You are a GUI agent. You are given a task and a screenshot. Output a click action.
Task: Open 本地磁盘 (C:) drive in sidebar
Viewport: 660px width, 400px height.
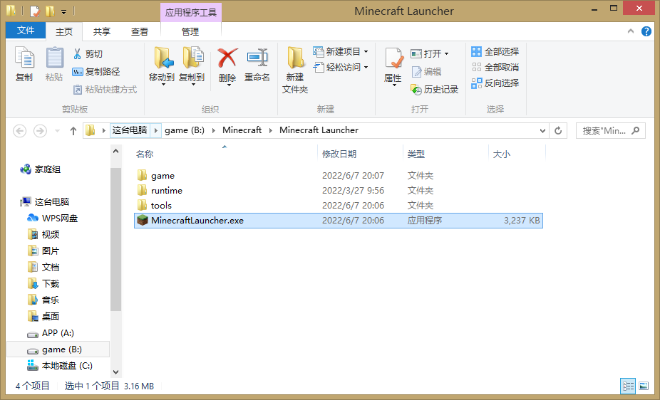tap(60, 366)
